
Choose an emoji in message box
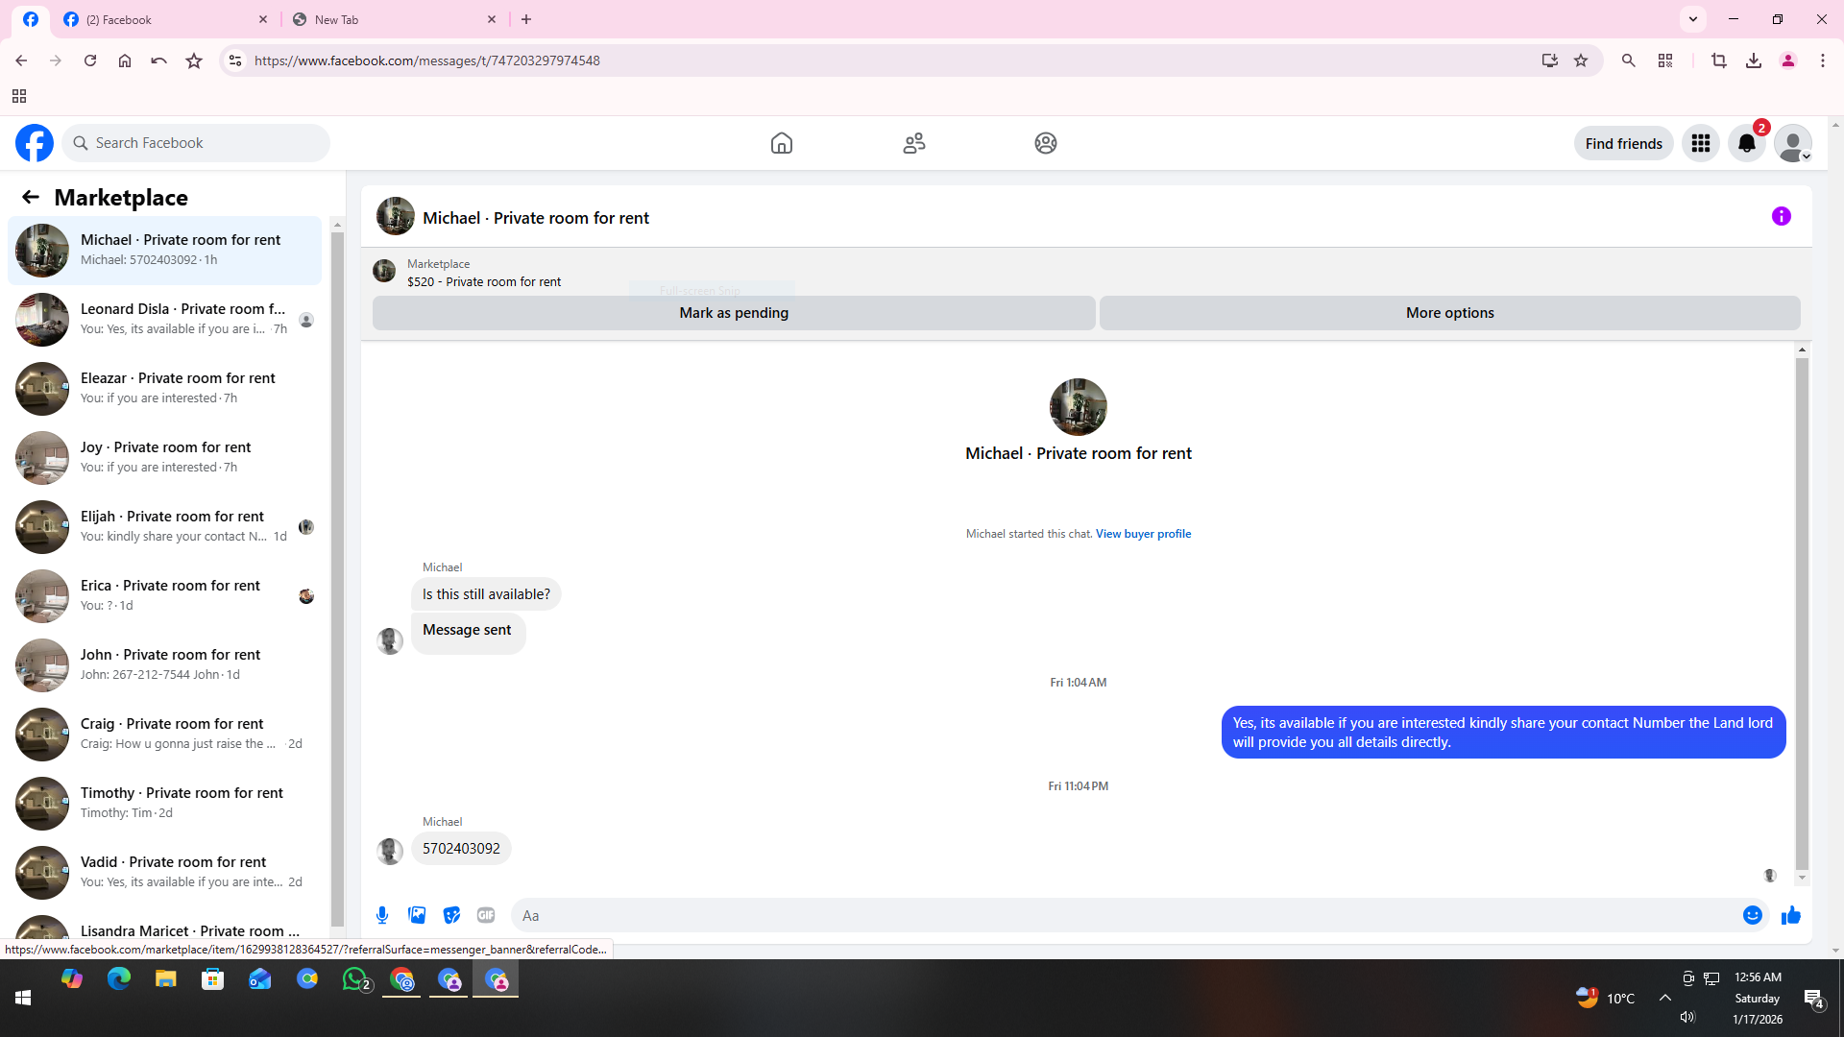pos(1752,915)
